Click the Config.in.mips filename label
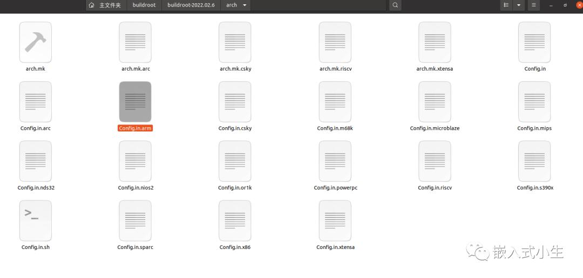 coord(534,128)
